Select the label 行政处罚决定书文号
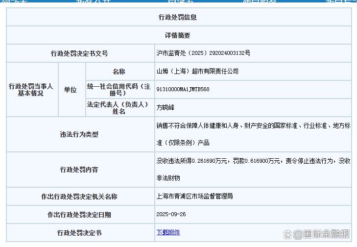The height and width of the screenshot is (247, 357). [79, 53]
